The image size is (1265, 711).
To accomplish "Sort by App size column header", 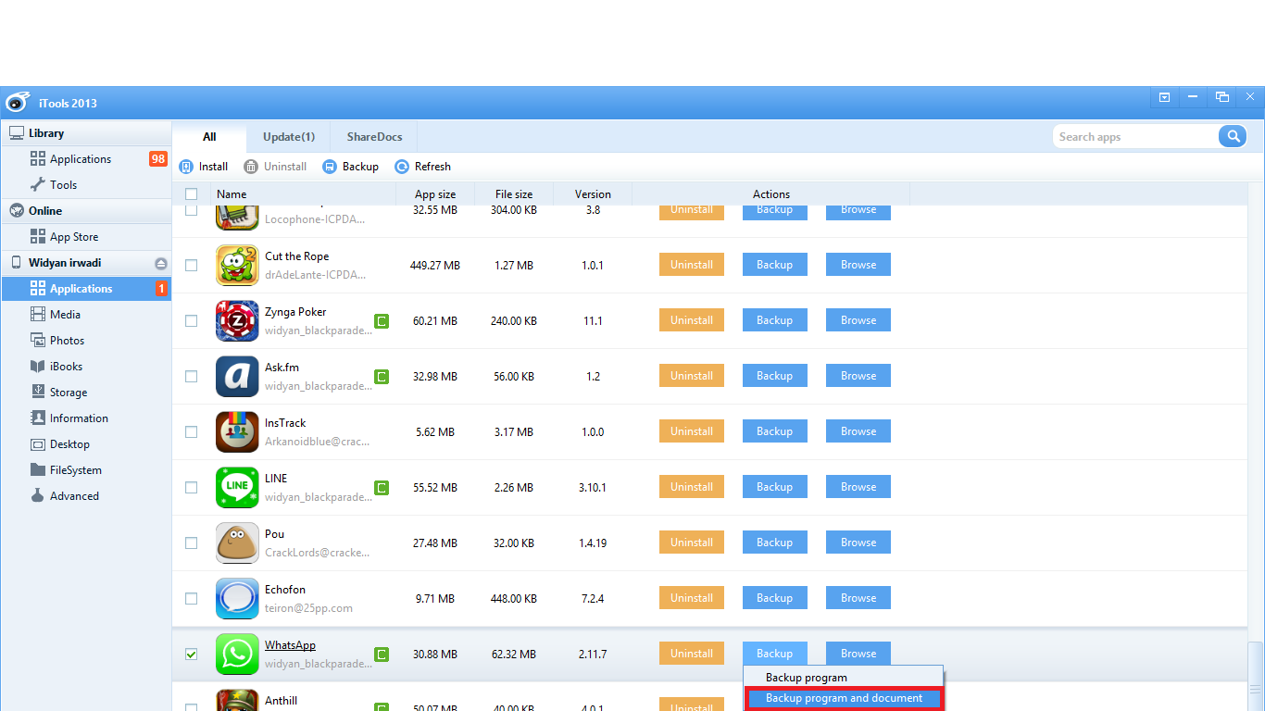I will [x=435, y=194].
